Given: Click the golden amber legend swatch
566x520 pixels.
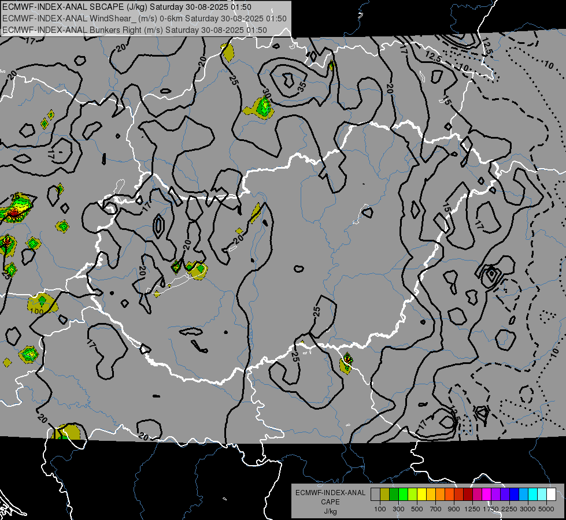Looking at the screenshot, I should coord(431,495).
